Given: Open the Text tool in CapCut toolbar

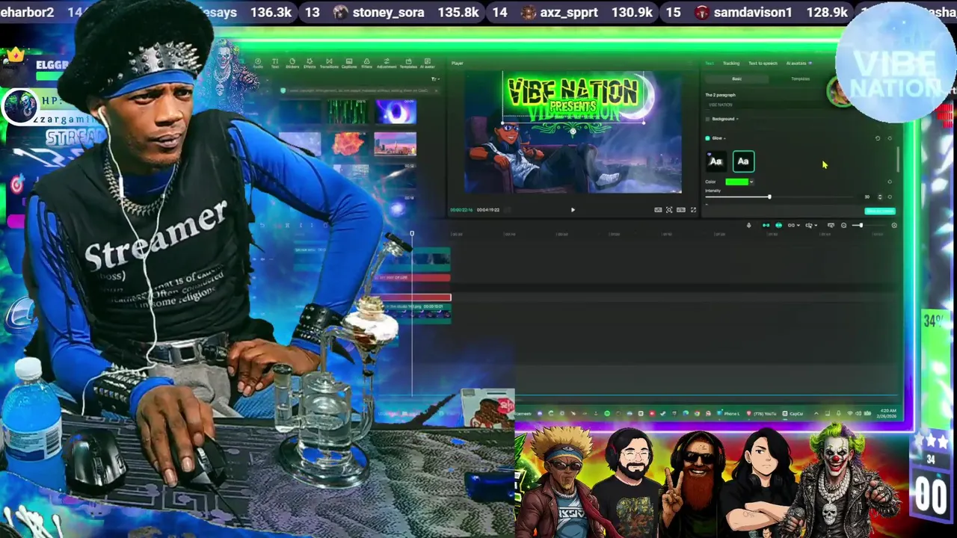Looking at the screenshot, I should [x=275, y=64].
